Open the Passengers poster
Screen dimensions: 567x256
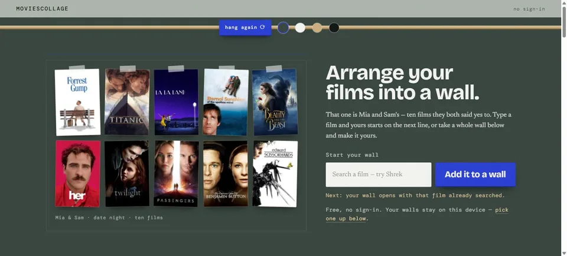tap(176, 173)
